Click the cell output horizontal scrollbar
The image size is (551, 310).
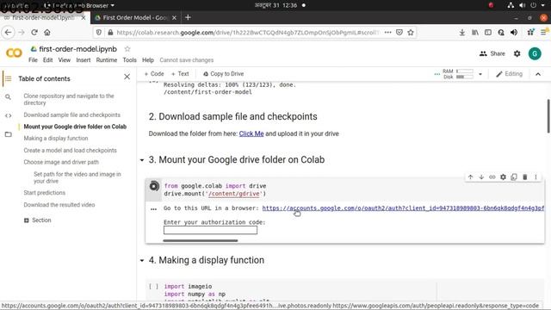click(201, 241)
